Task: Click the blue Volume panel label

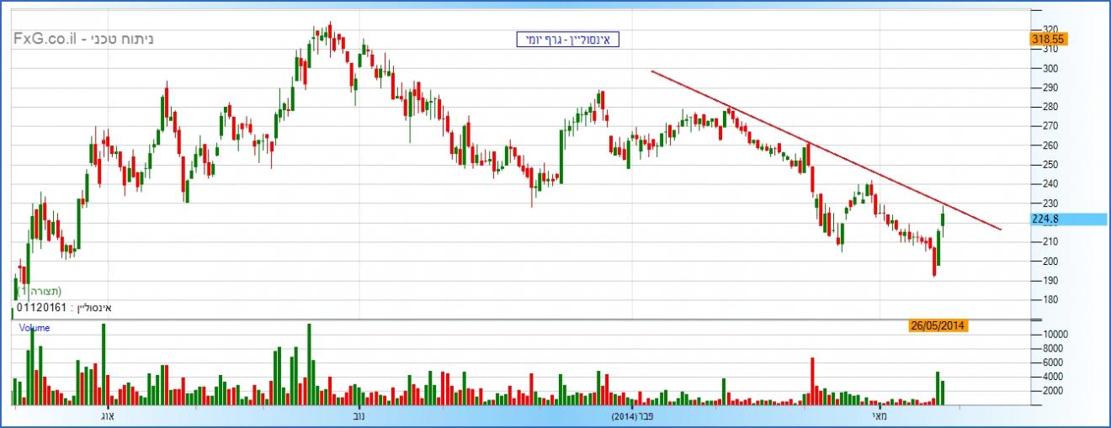Action: (x=35, y=328)
